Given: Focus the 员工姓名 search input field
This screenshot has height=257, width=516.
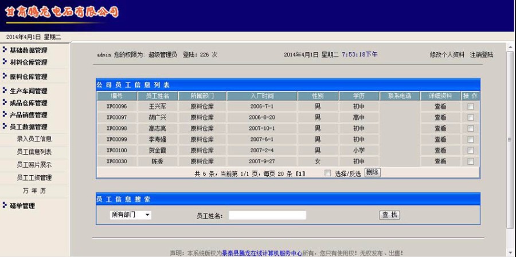Looking at the screenshot, I should pyautogui.click(x=267, y=215).
